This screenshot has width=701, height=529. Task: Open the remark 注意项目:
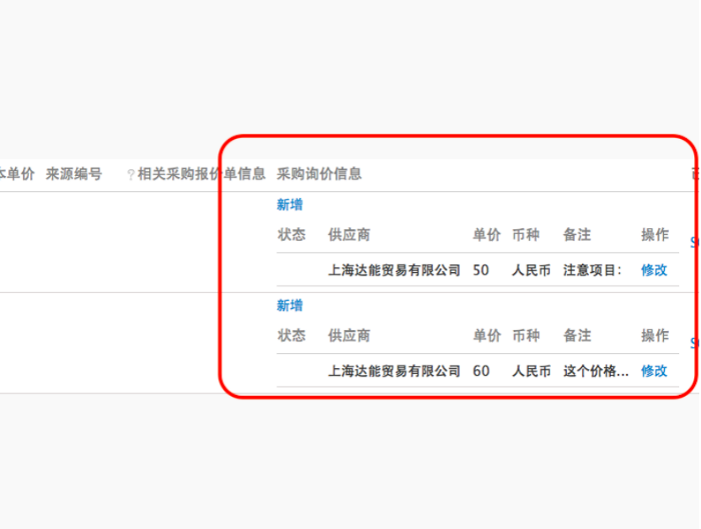click(592, 270)
